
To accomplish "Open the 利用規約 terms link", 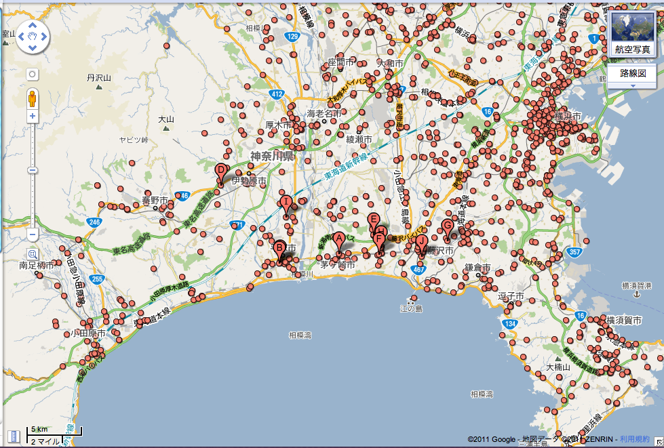I will pyautogui.click(x=633, y=439).
